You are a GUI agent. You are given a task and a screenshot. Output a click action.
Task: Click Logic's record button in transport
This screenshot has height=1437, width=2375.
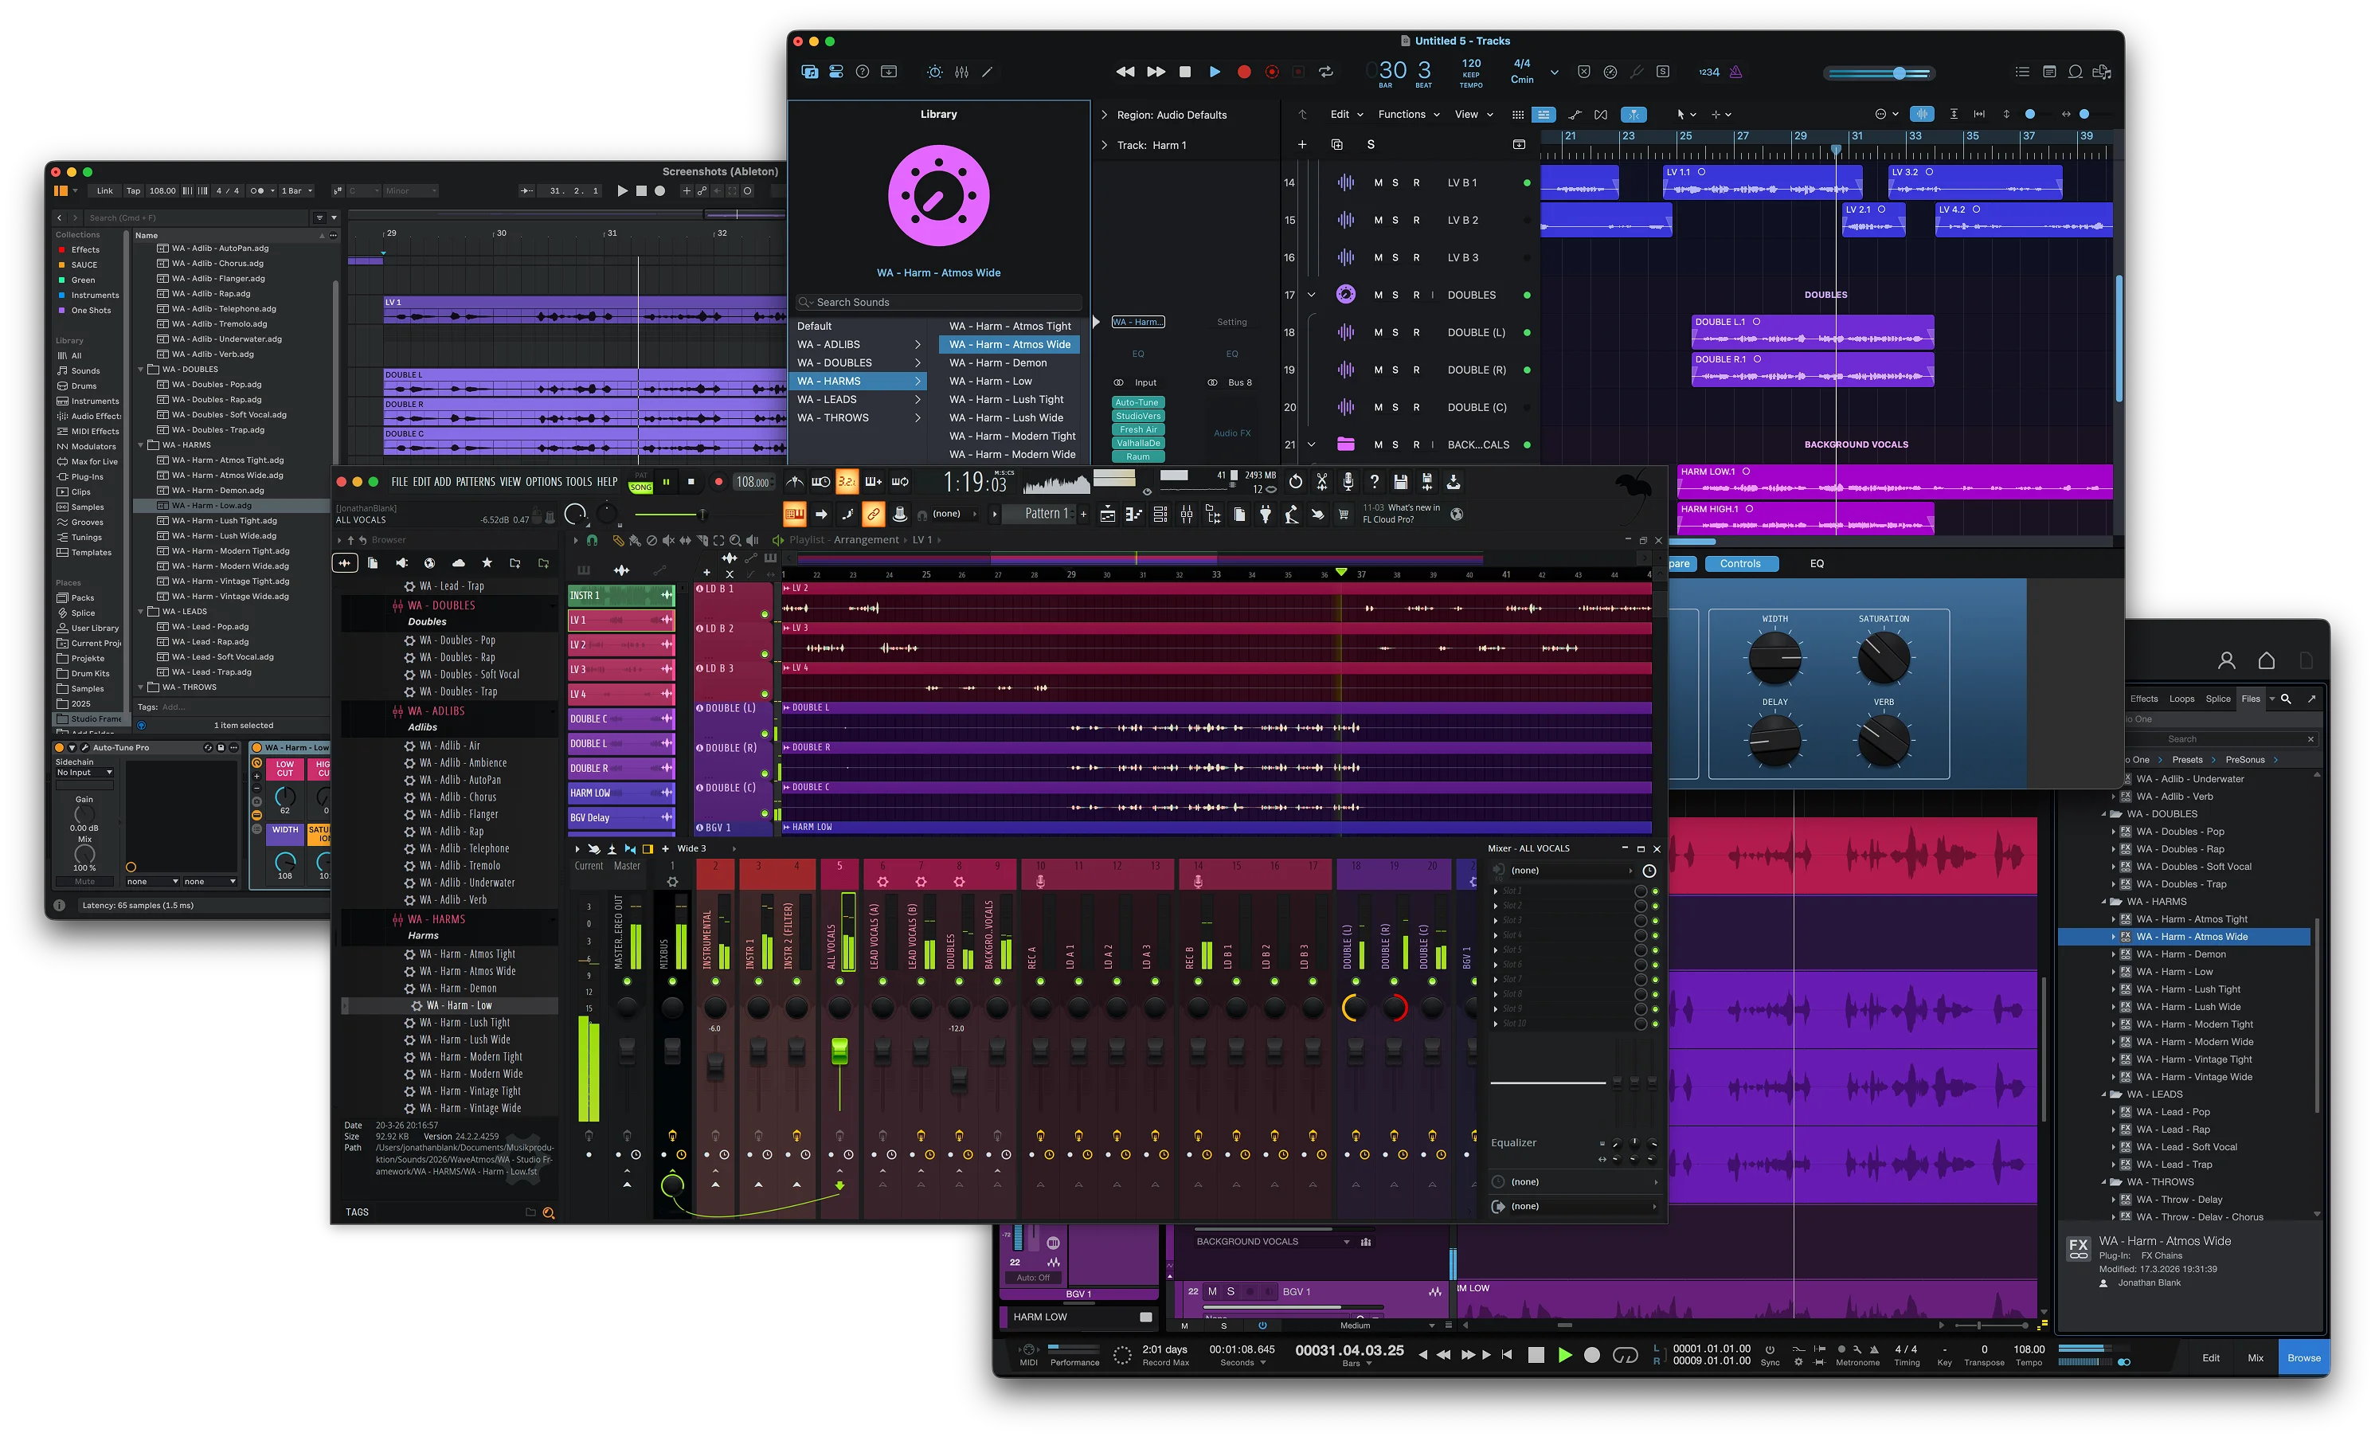click(x=1243, y=72)
